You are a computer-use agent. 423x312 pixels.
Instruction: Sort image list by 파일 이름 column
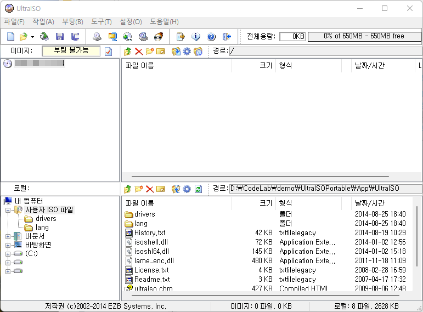tap(177, 66)
